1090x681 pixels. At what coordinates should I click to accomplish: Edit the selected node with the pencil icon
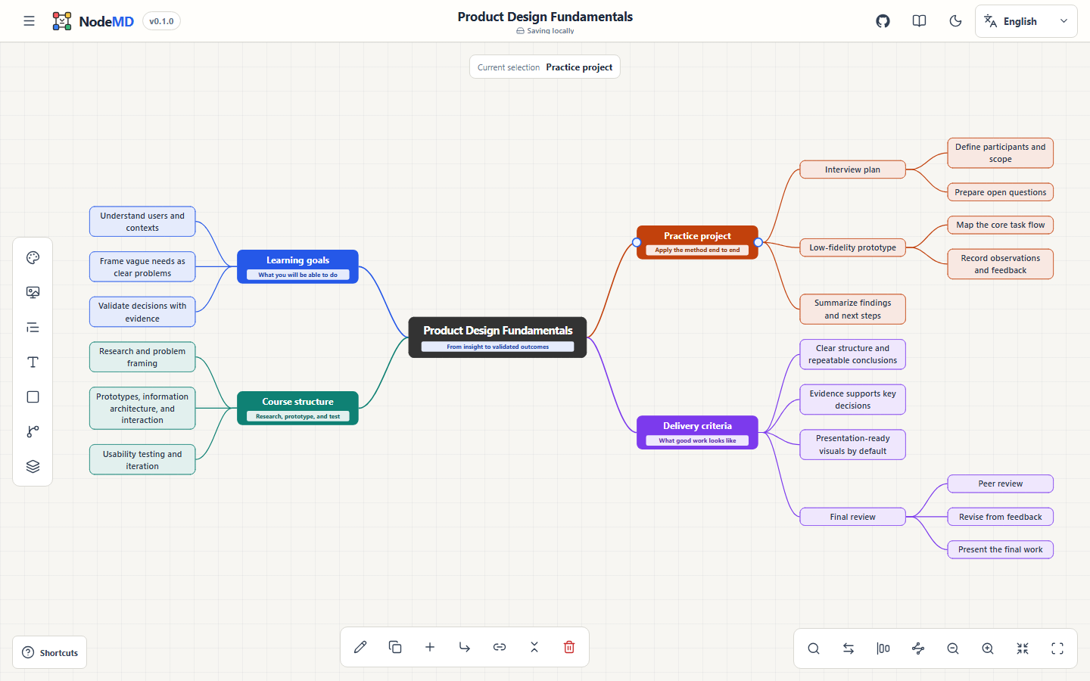pyautogui.click(x=360, y=647)
